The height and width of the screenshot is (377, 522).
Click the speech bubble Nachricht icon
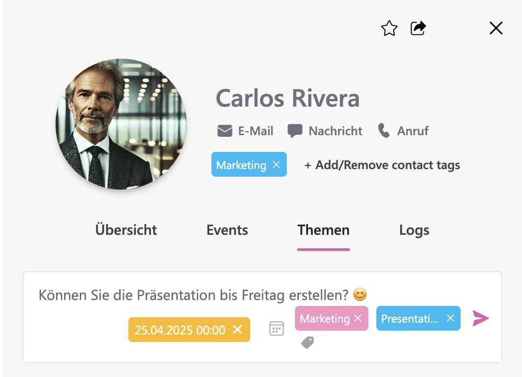[x=295, y=131]
